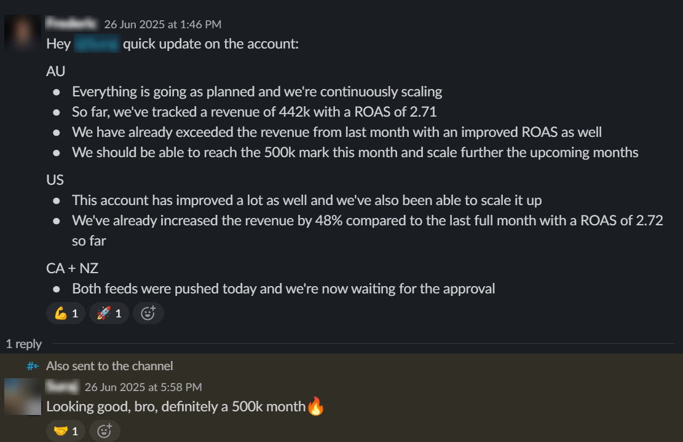Screen dimensions: 683x442
Task: Open the 26 Jun 2025 1:46 PM timestamp
Action: coord(162,25)
